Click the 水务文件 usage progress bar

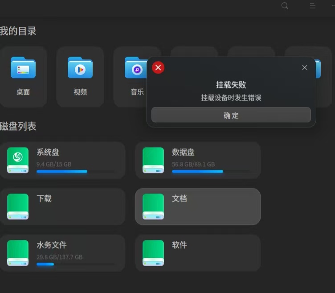[76, 264]
